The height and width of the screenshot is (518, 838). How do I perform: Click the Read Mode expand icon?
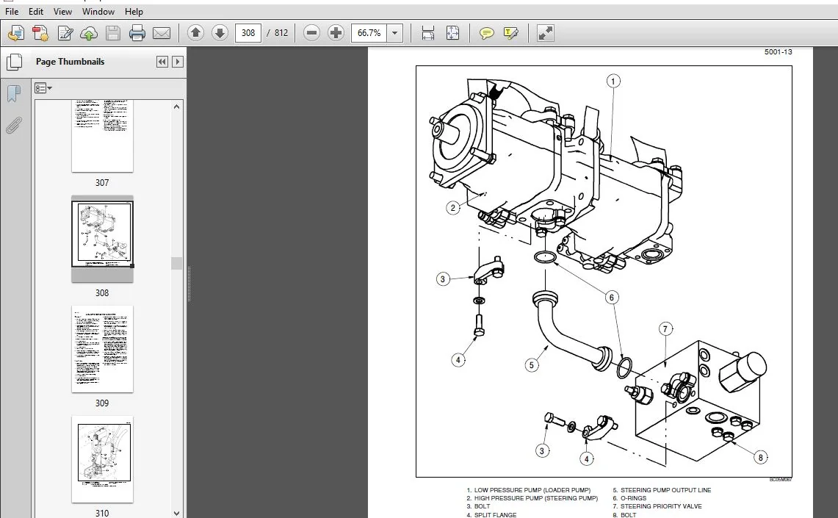pyautogui.click(x=545, y=33)
